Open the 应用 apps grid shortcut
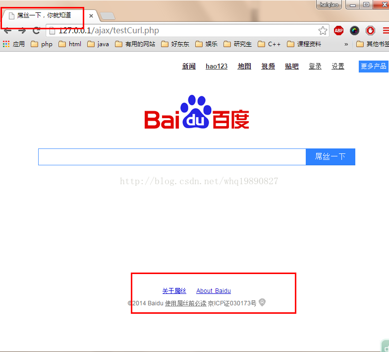 click(x=14, y=44)
